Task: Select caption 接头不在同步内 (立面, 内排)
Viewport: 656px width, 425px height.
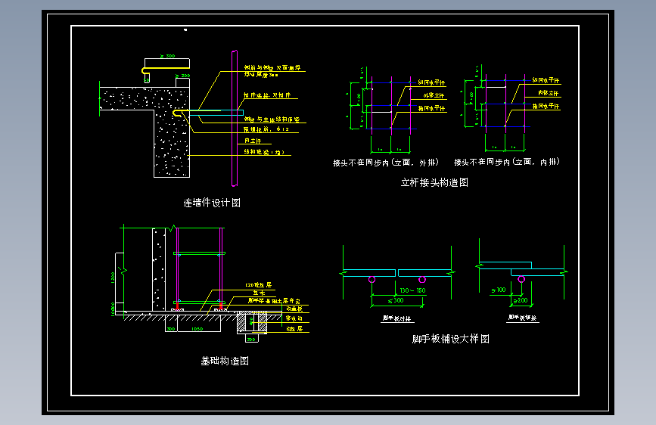Action: 507,162
